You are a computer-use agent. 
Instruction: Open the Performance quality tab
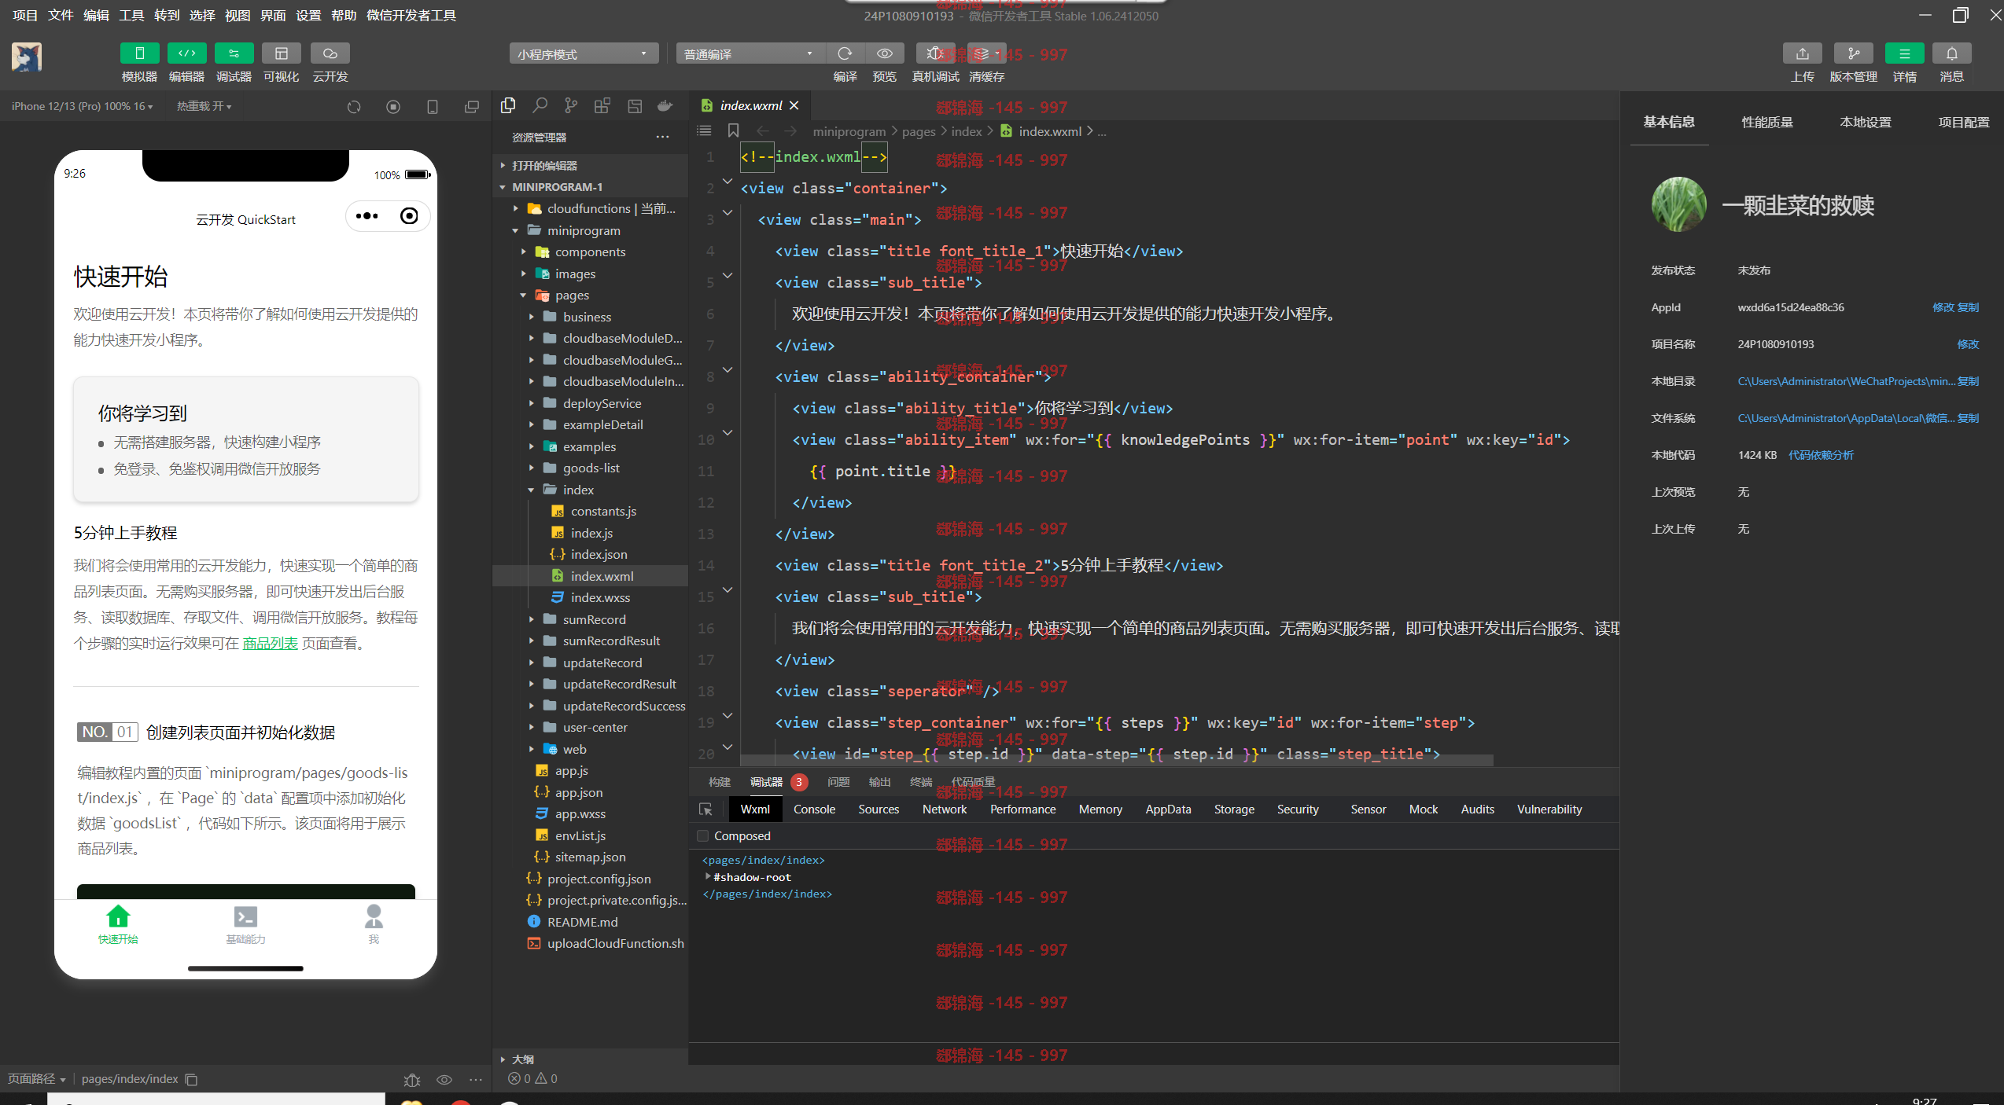[1767, 122]
